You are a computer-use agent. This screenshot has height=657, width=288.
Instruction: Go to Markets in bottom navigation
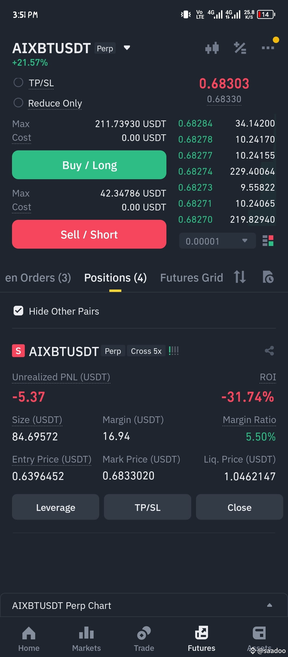86,639
